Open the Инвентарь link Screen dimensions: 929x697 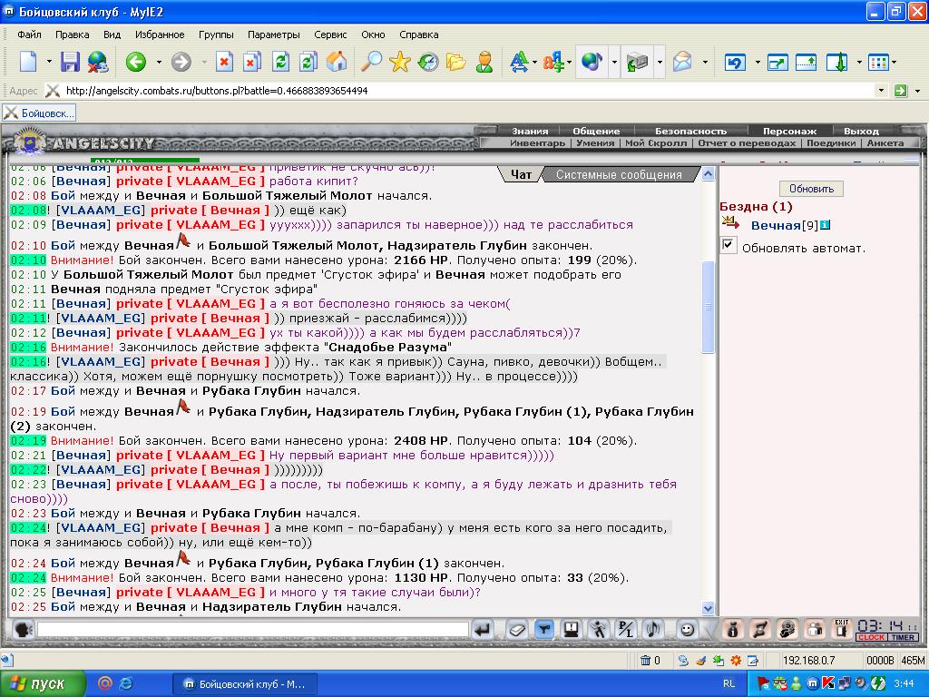(x=537, y=142)
